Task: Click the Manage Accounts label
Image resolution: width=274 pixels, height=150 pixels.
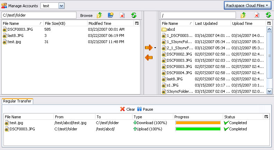Action: (23, 6)
